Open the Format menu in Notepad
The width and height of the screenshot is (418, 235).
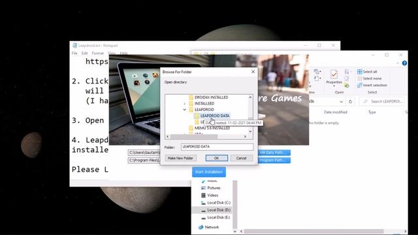coord(97,54)
